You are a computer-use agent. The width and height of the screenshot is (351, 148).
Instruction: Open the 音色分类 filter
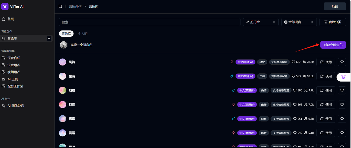[x=332, y=22]
